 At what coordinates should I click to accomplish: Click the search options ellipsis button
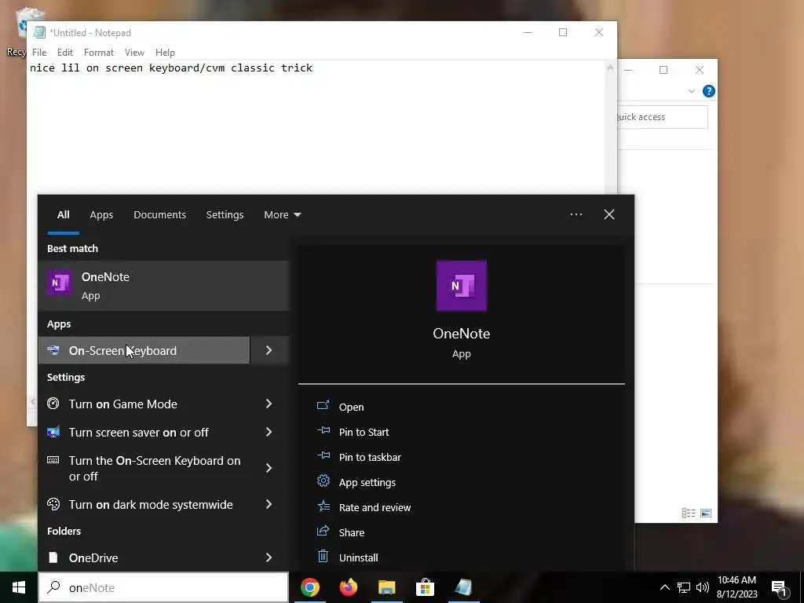pyautogui.click(x=576, y=214)
